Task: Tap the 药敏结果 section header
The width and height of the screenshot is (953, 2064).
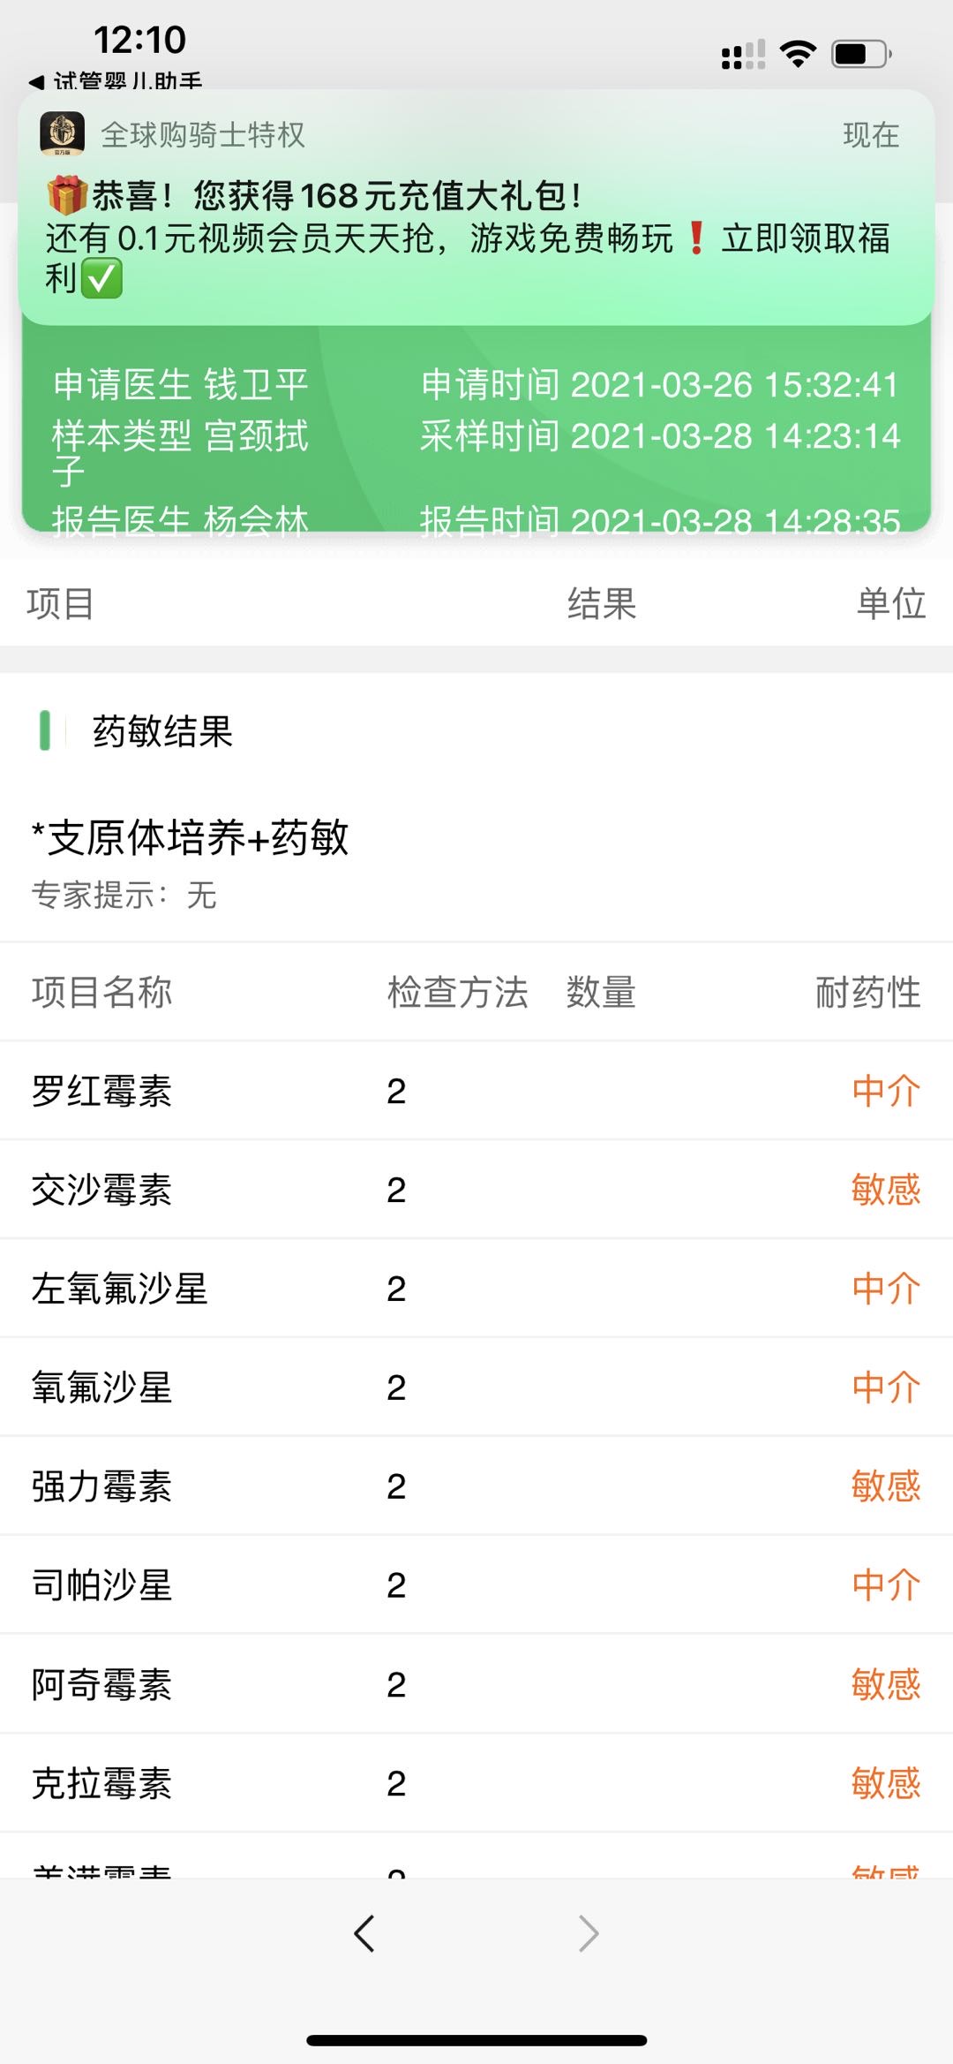Action: pos(162,731)
